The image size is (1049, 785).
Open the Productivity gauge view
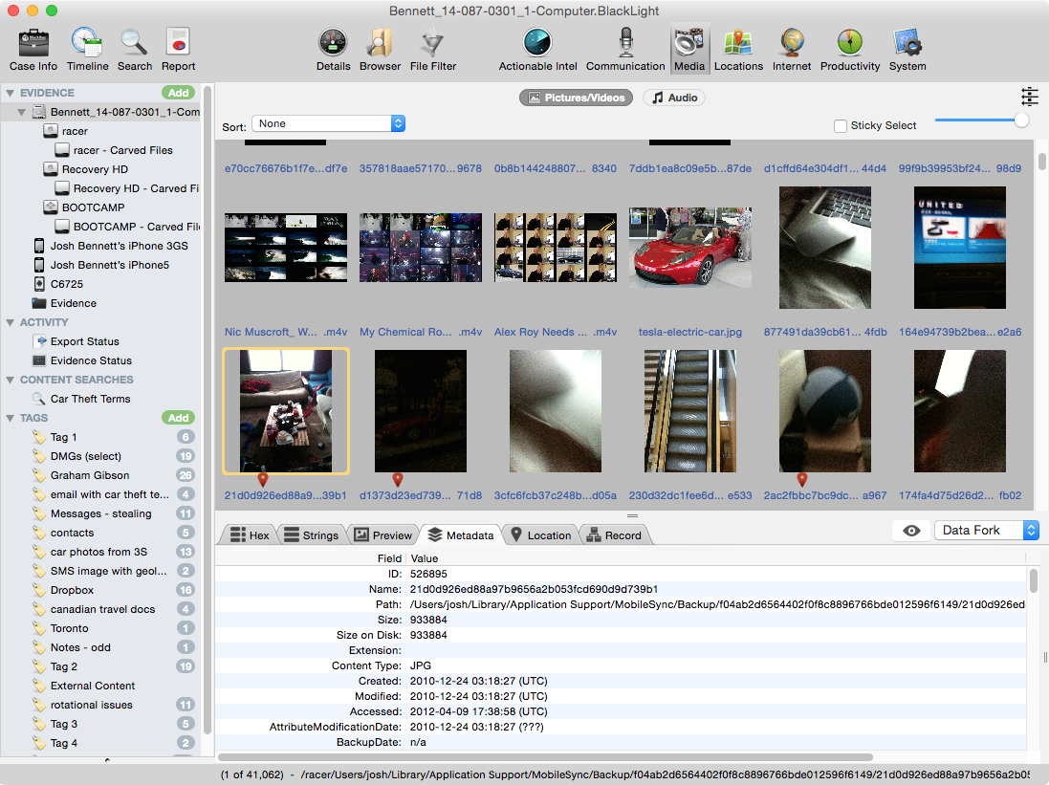coord(849,43)
